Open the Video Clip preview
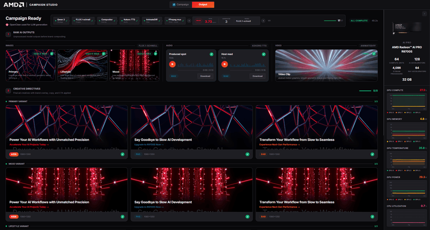430x230 pixels. [x=326, y=65]
